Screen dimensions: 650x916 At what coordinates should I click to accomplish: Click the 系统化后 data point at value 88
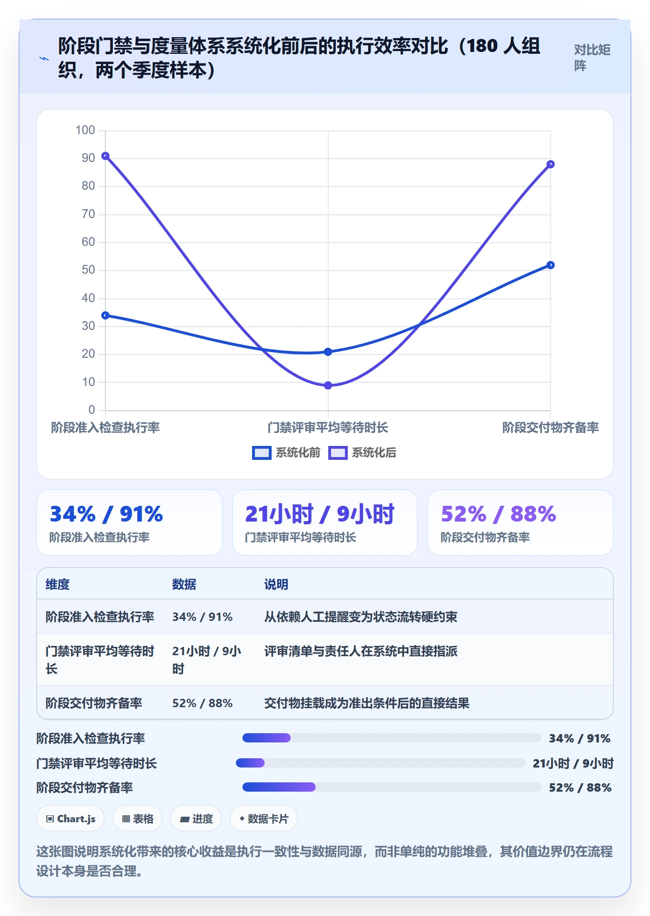pyautogui.click(x=551, y=164)
